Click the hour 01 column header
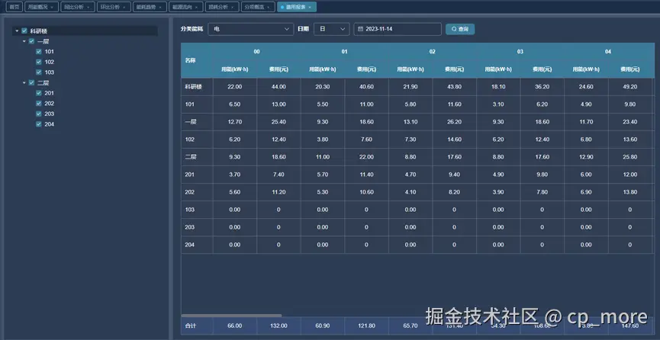This screenshot has height=340, width=660. point(345,52)
